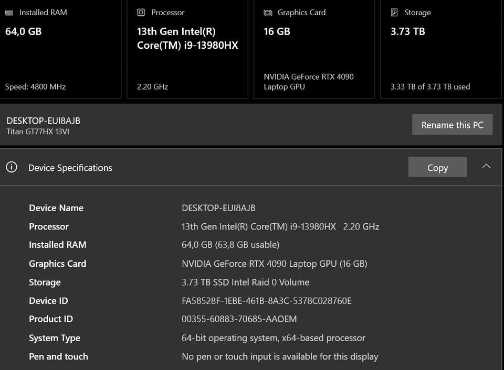Select the Device Name label
The height and width of the screenshot is (370, 504).
[56, 208]
